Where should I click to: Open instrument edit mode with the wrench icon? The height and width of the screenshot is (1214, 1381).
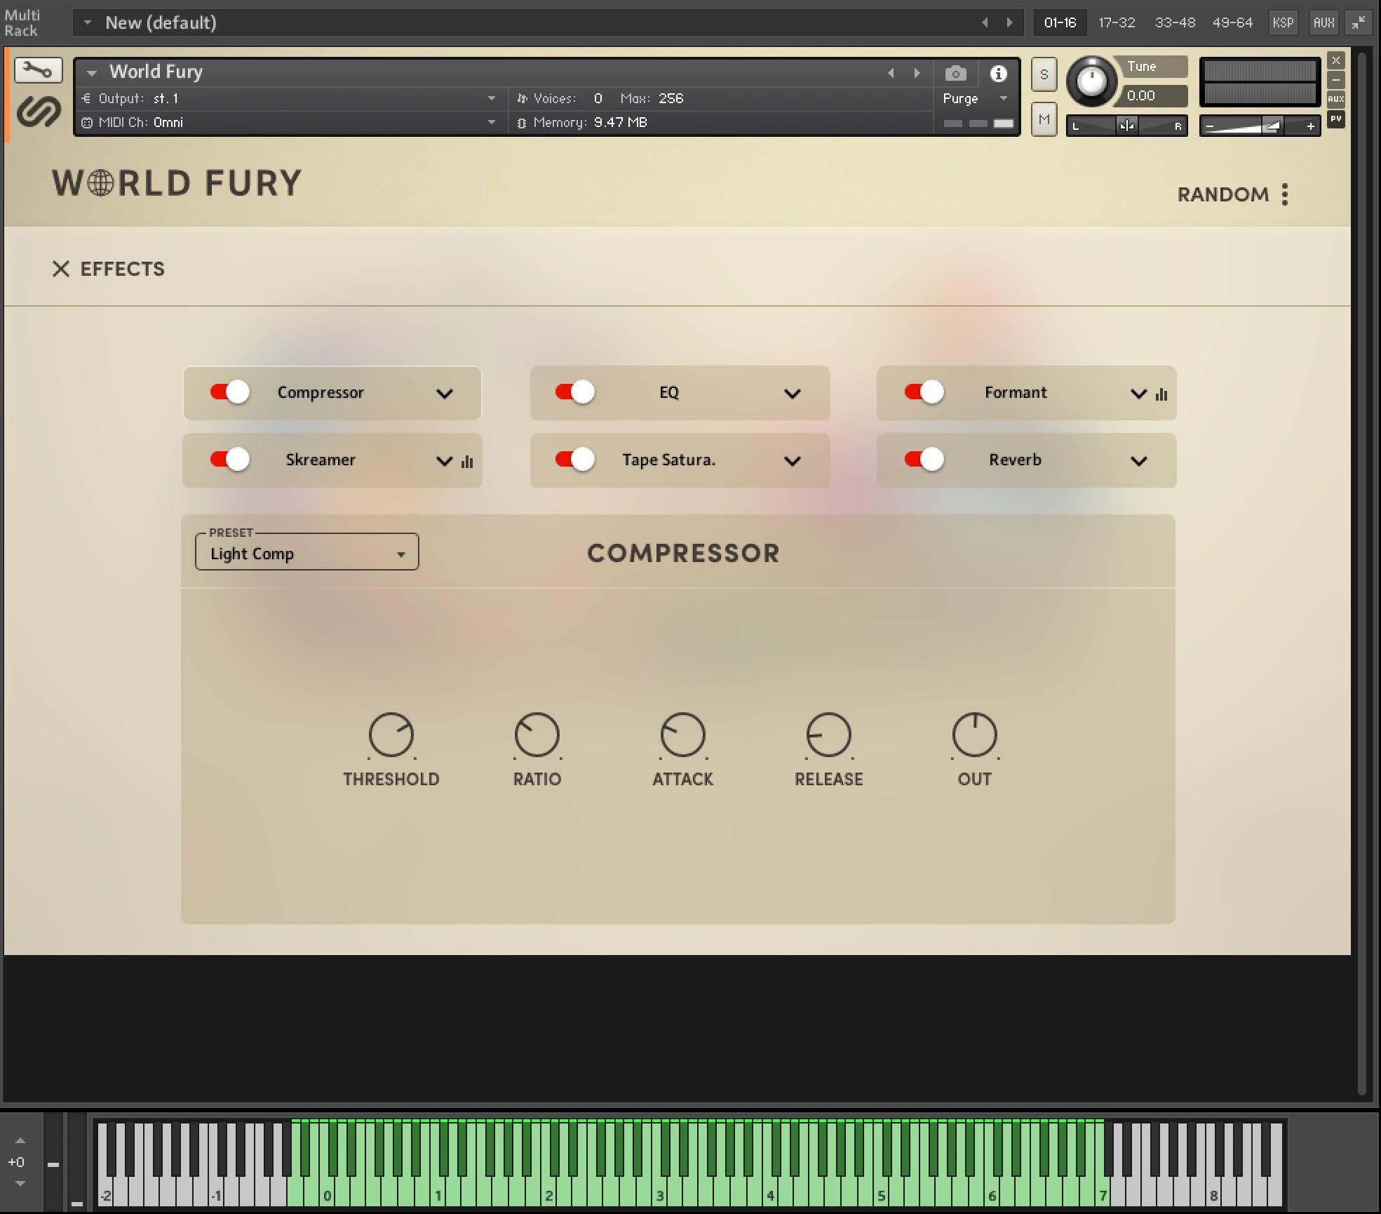coord(38,70)
